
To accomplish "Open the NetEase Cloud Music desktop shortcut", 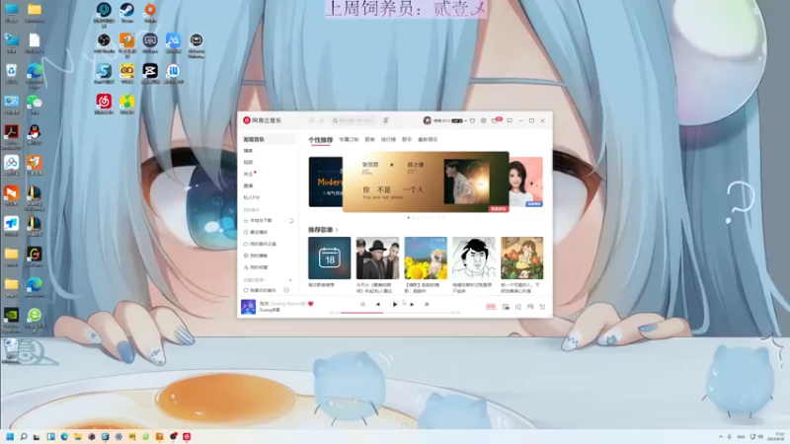I will pos(104,104).
